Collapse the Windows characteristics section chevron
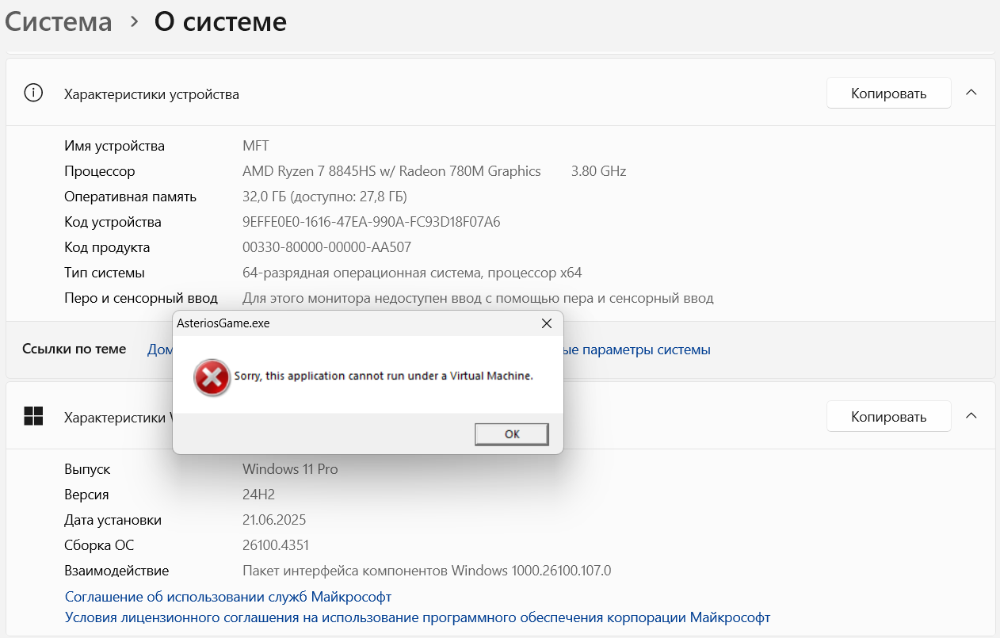Viewport: 1000px width, 638px height. click(x=971, y=416)
